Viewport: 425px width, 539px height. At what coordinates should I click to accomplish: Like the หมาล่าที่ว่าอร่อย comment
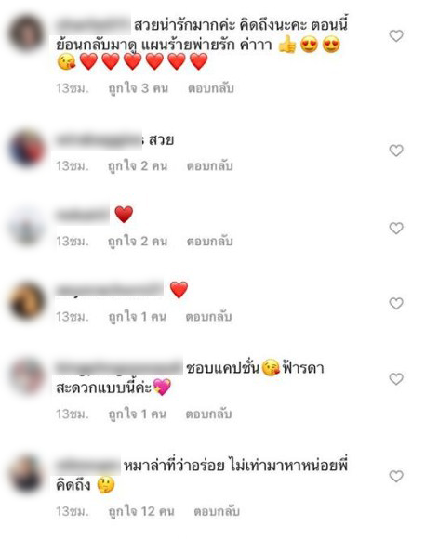click(x=396, y=477)
